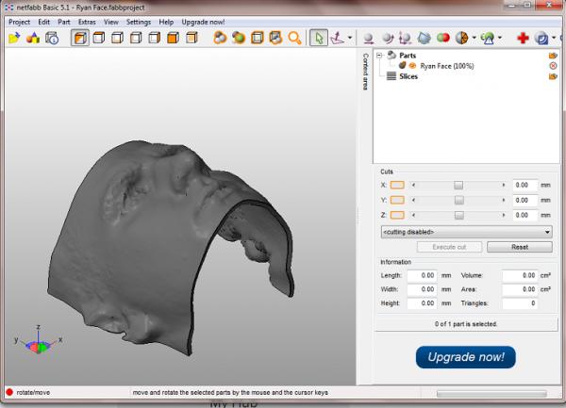The image size is (566, 408).
Task: Open the Part menu
Action: [64, 22]
